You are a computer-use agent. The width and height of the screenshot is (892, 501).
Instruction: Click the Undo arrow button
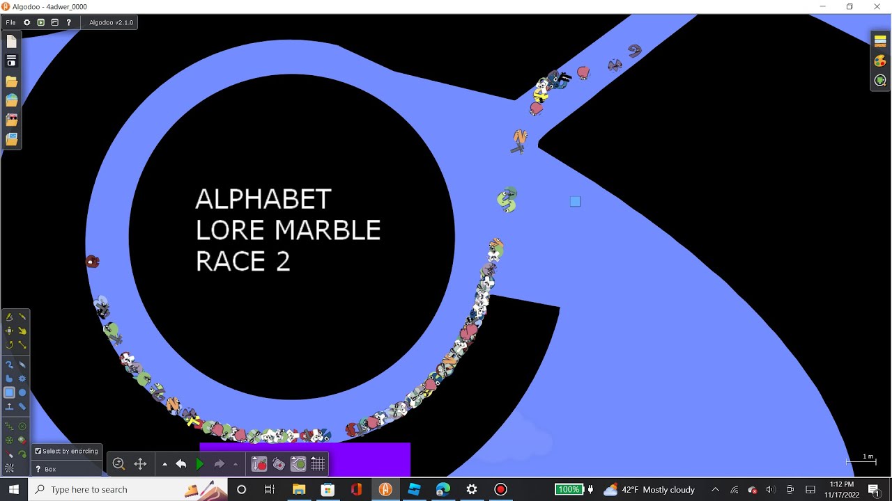pyautogui.click(x=181, y=464)
